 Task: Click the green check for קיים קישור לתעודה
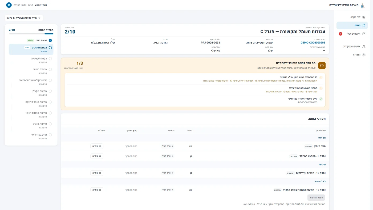click(x=321, y=99)
